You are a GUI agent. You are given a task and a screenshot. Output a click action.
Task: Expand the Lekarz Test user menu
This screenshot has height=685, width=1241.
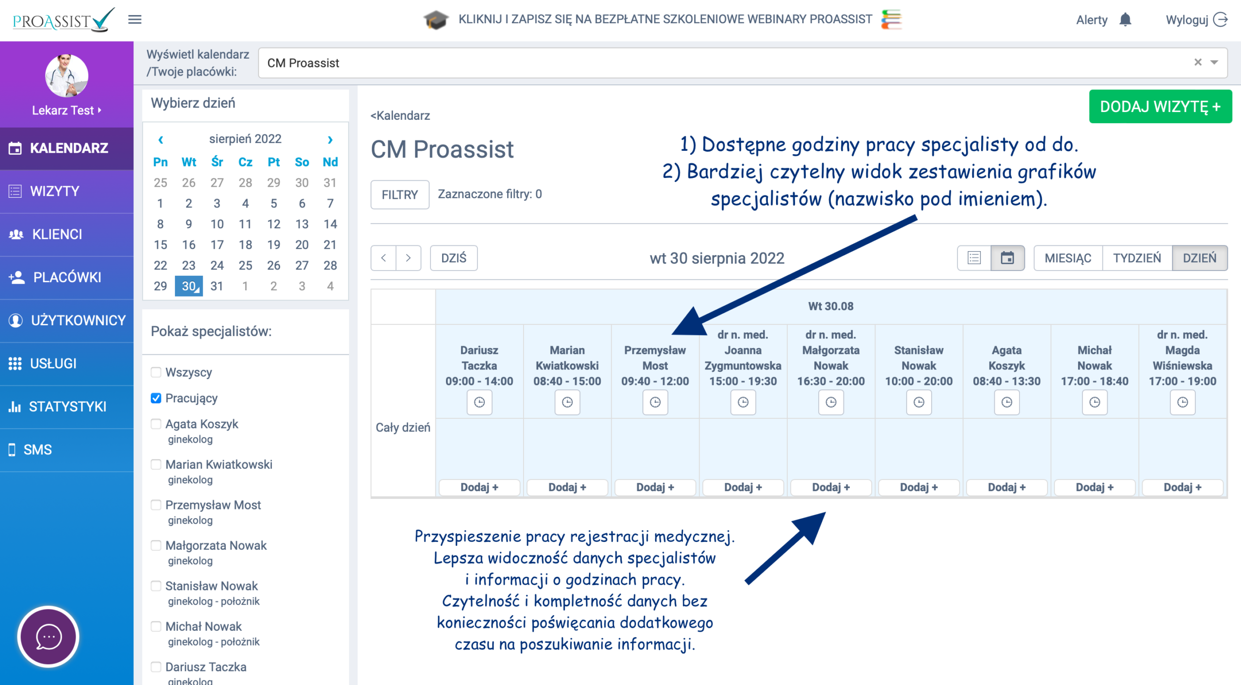coord(66,111)
